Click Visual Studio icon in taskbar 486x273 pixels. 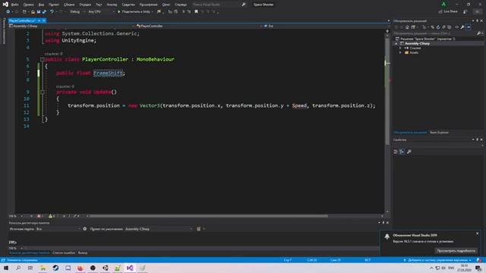click(130, 268)
